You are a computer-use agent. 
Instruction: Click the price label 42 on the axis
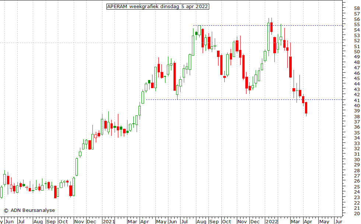click(x=357, y=95)
